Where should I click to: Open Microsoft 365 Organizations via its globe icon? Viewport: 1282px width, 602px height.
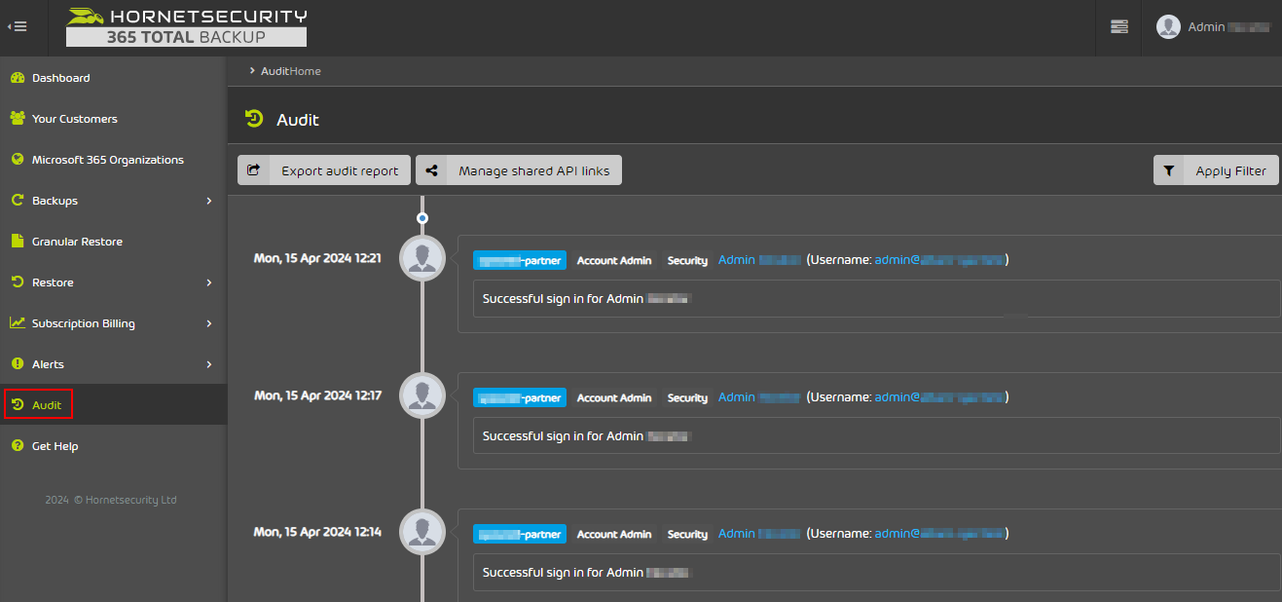coord(17,159)
